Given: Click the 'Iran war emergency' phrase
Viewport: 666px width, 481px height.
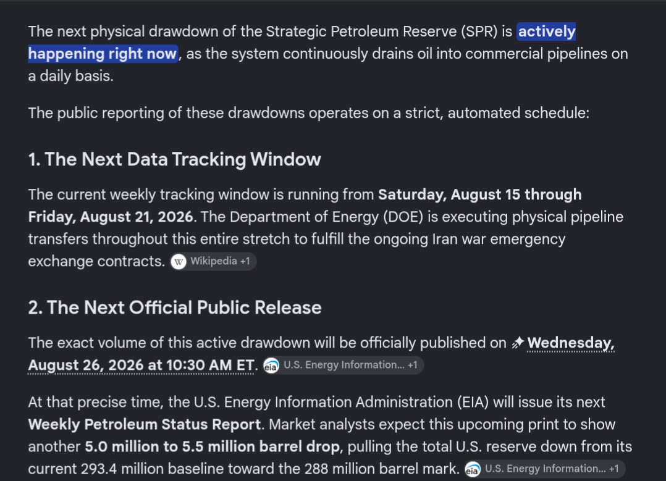Looking at the screenshot, I should (499, 239).
